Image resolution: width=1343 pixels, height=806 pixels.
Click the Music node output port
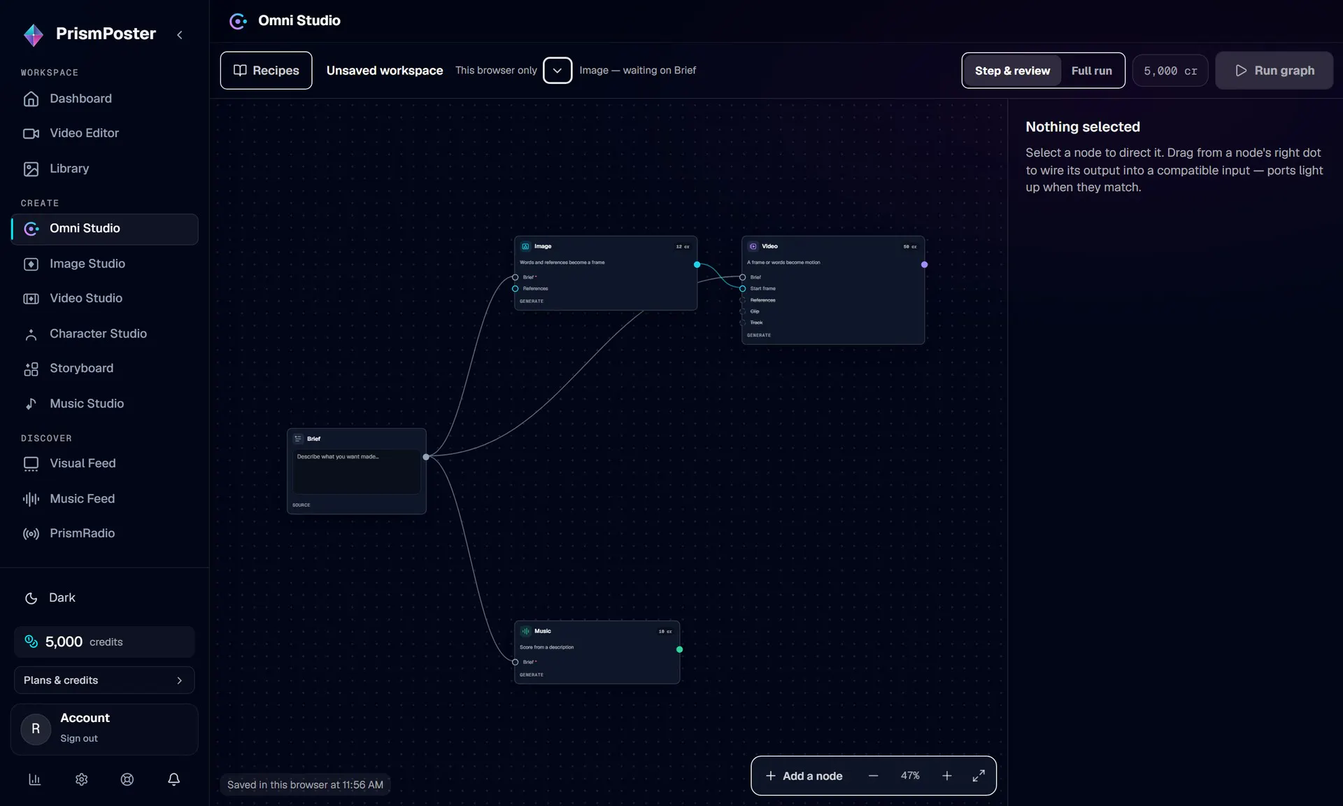click(x=679, y=649)
